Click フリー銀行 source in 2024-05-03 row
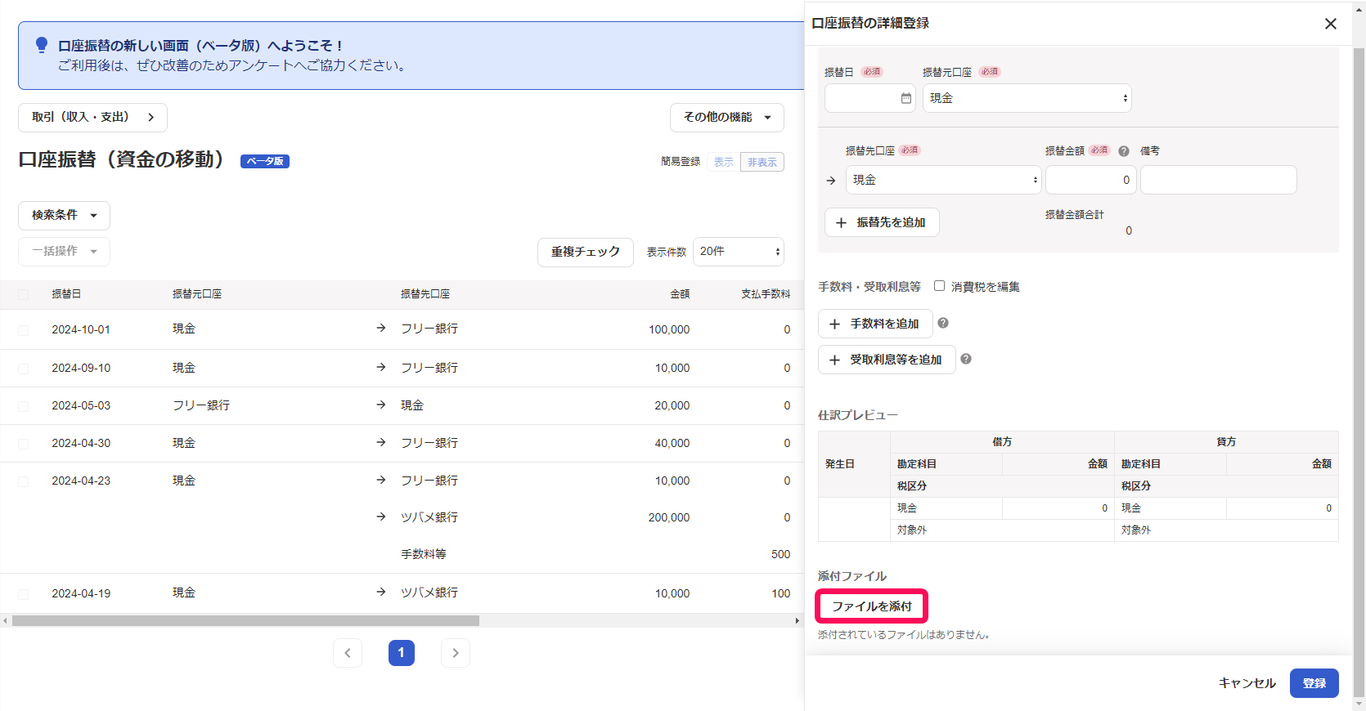1366x711 pixels. [201, 405]
